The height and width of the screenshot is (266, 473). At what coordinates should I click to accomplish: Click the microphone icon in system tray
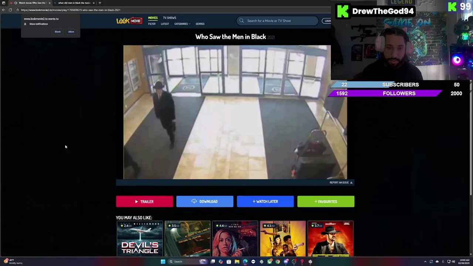(x=443, y=262)
